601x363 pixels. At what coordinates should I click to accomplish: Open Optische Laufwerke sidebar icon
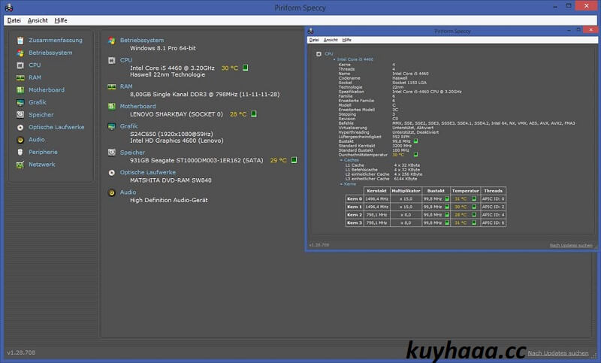[x=20, y=127]
